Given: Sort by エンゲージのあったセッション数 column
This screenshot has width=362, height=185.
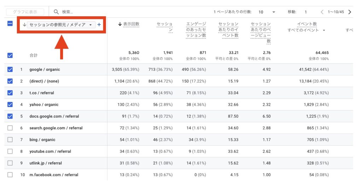Looking at the screenshot, I should point(196,30).
